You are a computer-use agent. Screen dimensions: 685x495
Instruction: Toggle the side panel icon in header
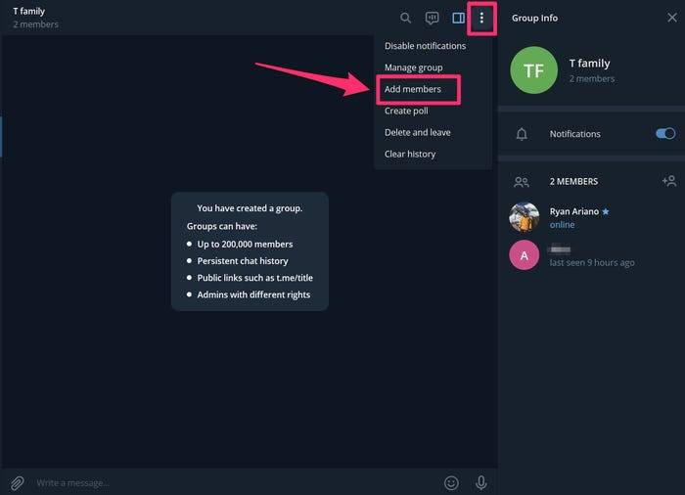(458, 18)
